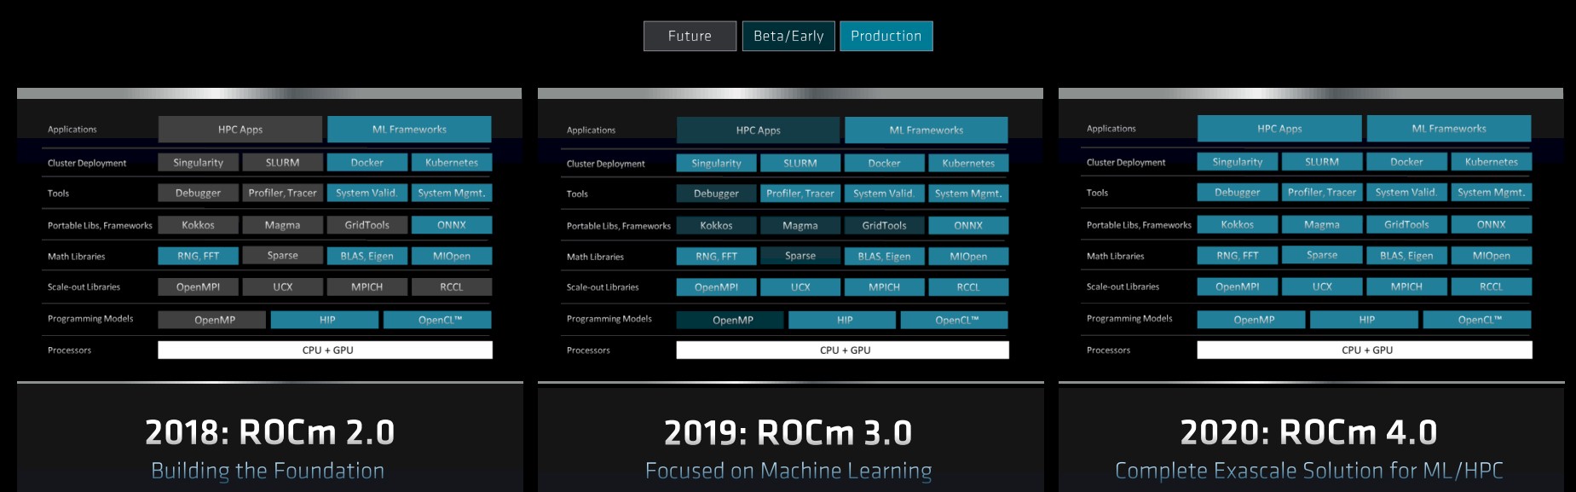1576x492 pixels.
Task: Click the CPU + GPU bar in ROCm 3.0 panel
Action: (842, 350)
